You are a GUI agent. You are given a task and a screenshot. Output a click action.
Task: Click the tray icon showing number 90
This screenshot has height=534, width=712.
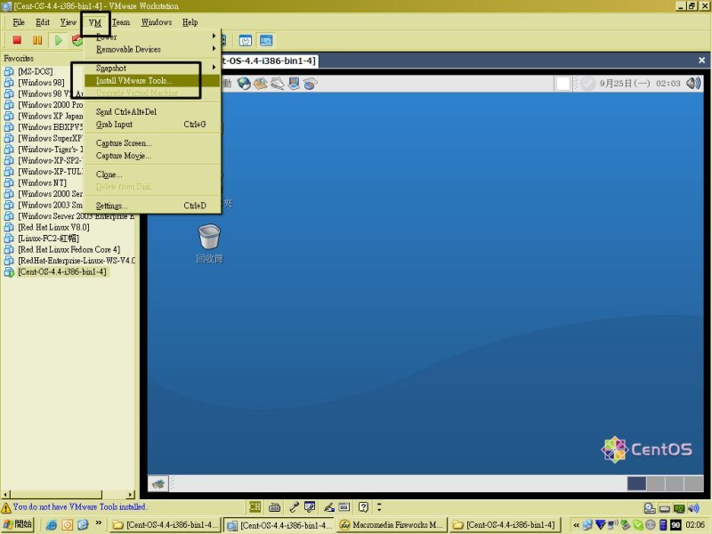point(676,525)
